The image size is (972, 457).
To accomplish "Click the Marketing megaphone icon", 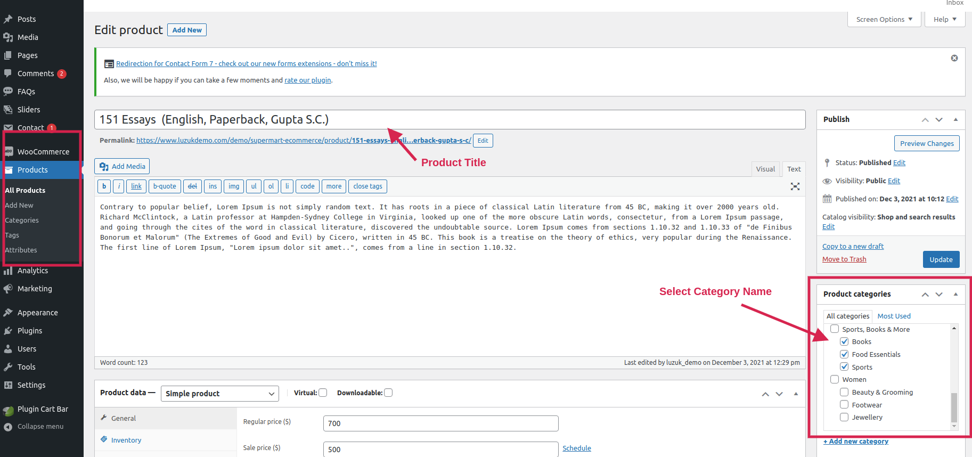I will [x=8, y=289].
